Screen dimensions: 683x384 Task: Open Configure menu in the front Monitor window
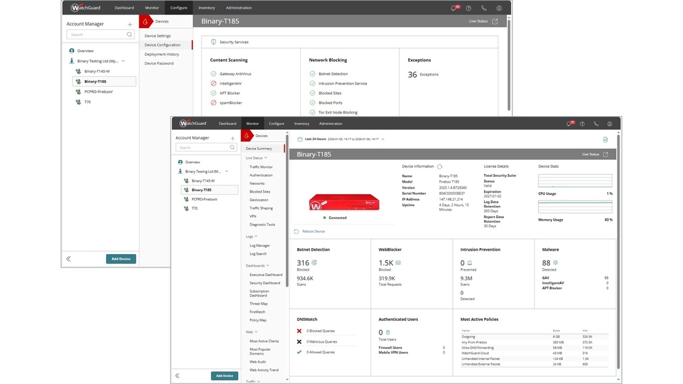(276, 123)
